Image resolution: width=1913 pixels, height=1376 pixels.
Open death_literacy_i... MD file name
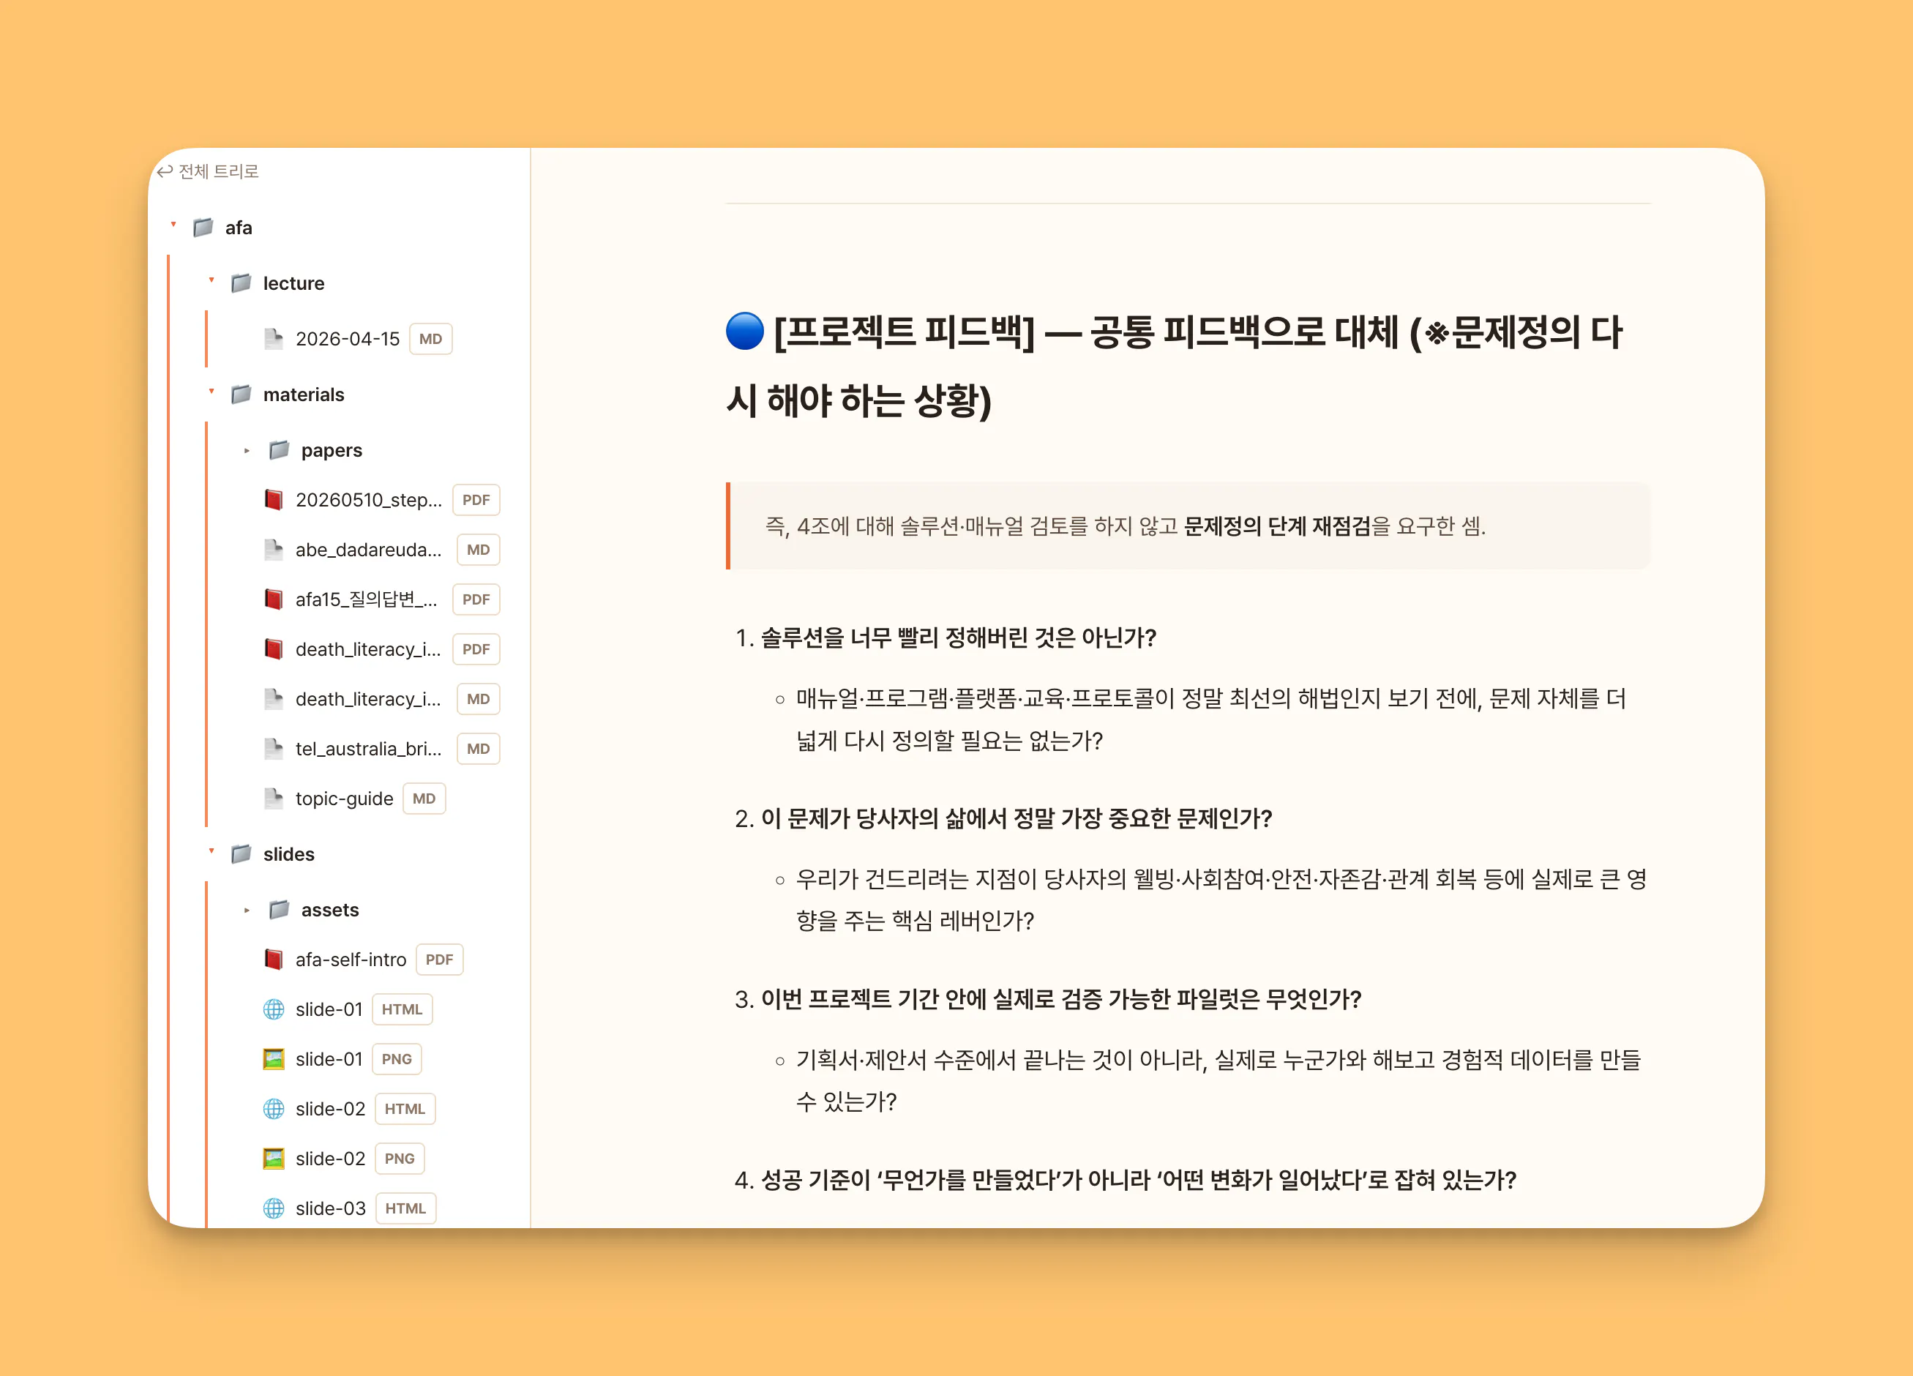click(369, 700)
